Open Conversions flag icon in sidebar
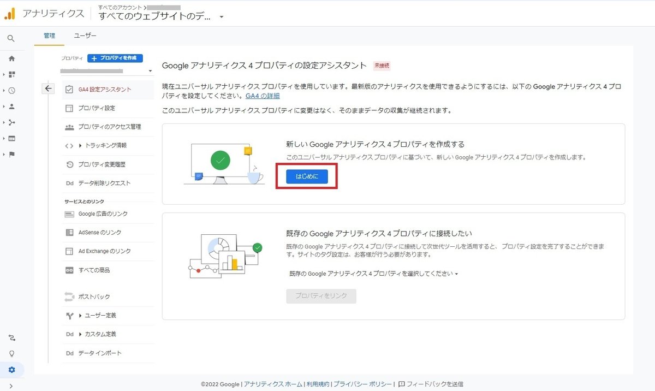 12,154
